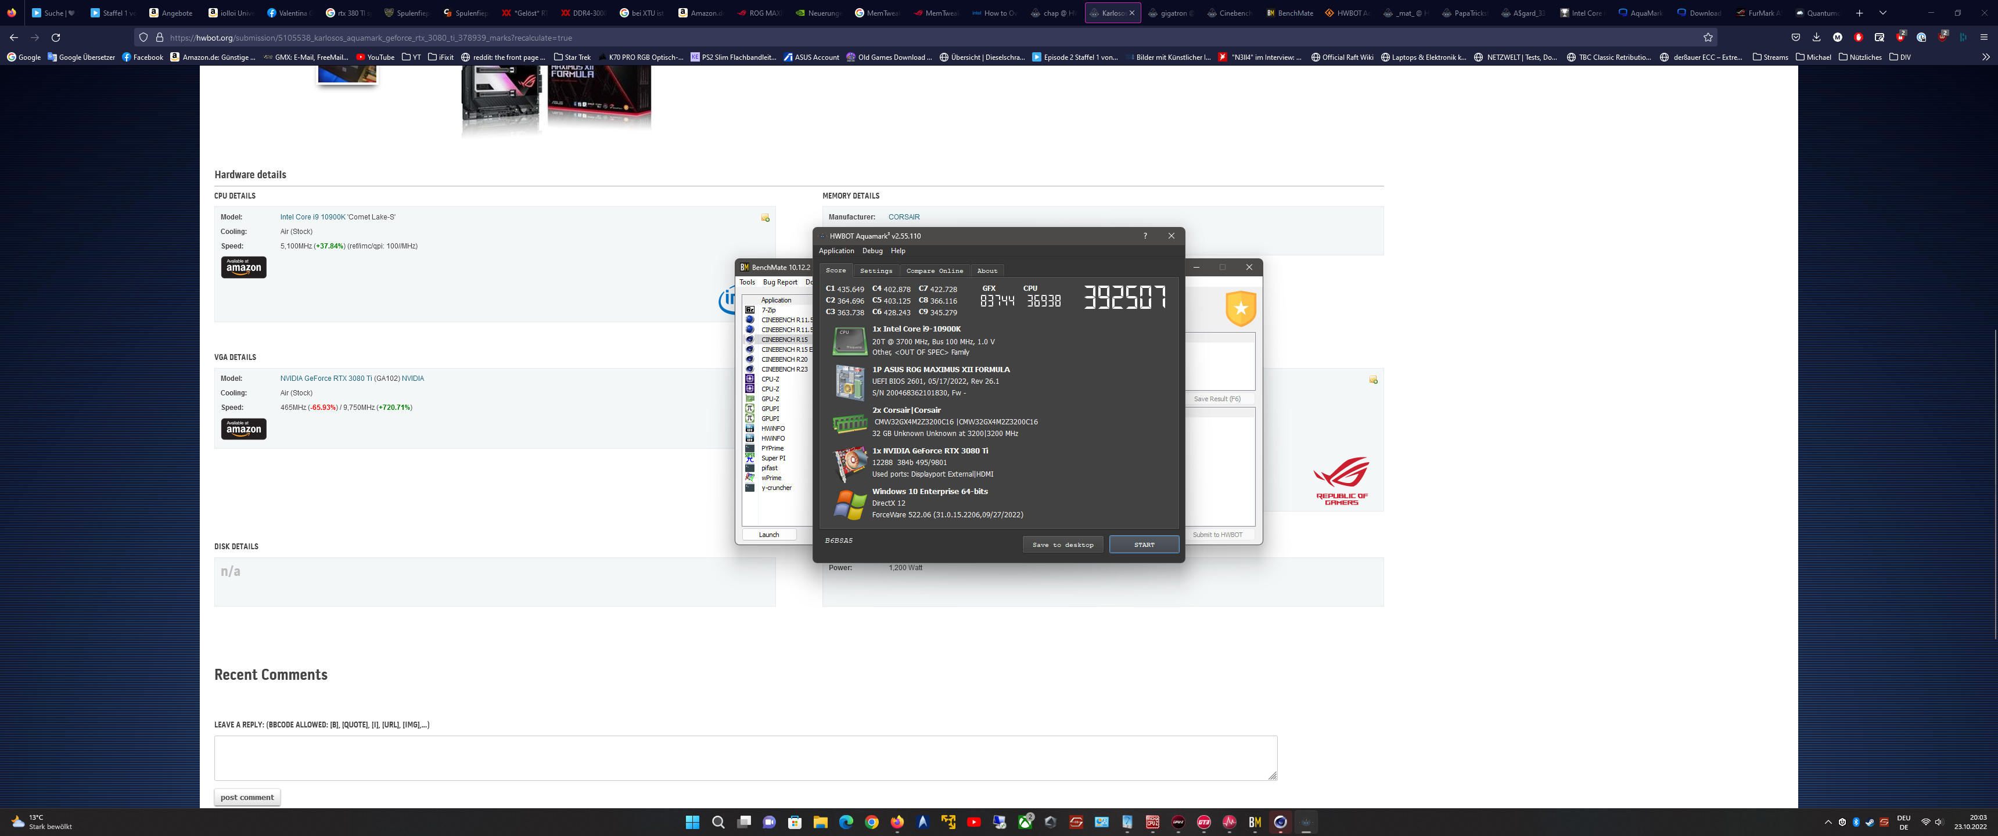Screen dimensions: 1998x836
Task: Click the post comment button
Action: (x=247, y=797)
